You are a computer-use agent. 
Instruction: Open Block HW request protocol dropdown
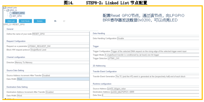(x=60, y=50)
